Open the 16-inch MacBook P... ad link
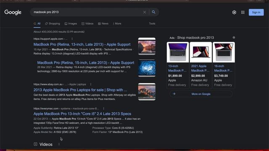The width and height of the screenshot is (269, 151). point(223,68)
